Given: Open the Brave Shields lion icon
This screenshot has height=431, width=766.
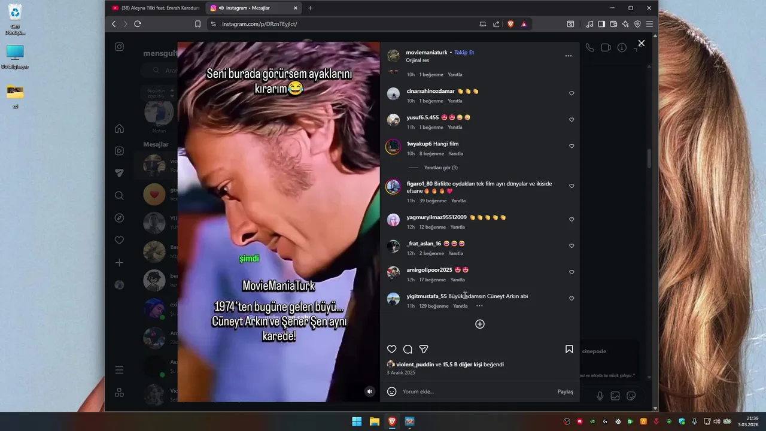Looking at the screenshot, I should click(510, 24).
